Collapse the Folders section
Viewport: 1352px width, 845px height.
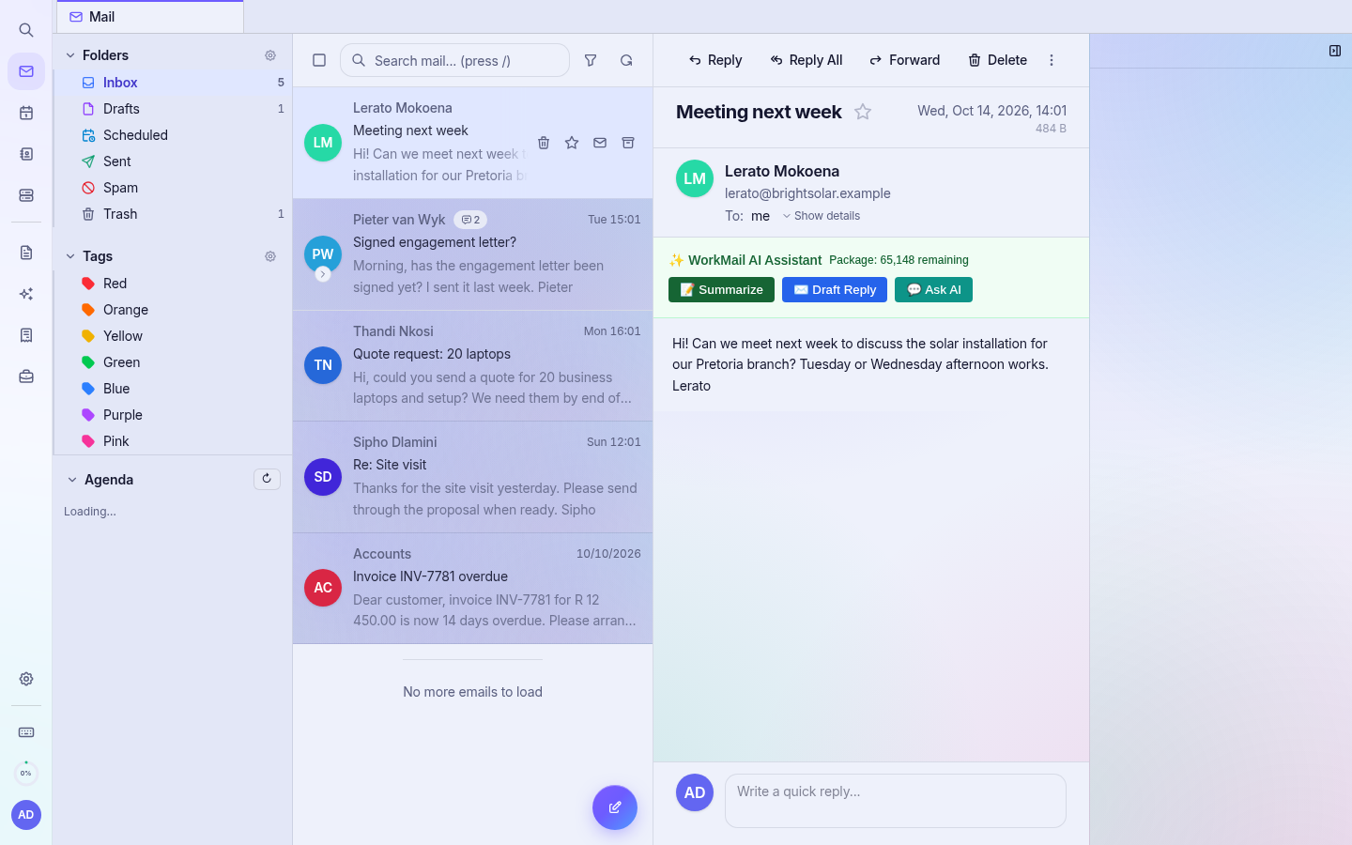pos(70,55)
